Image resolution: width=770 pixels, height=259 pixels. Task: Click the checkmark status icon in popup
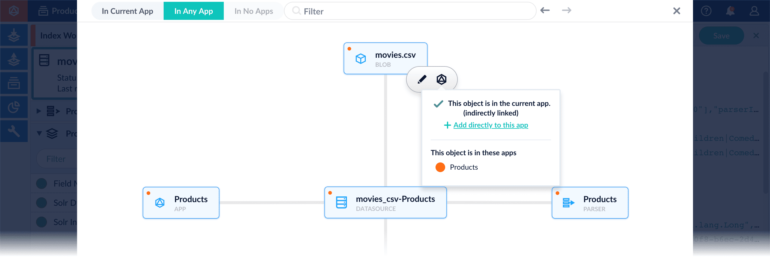439,104
